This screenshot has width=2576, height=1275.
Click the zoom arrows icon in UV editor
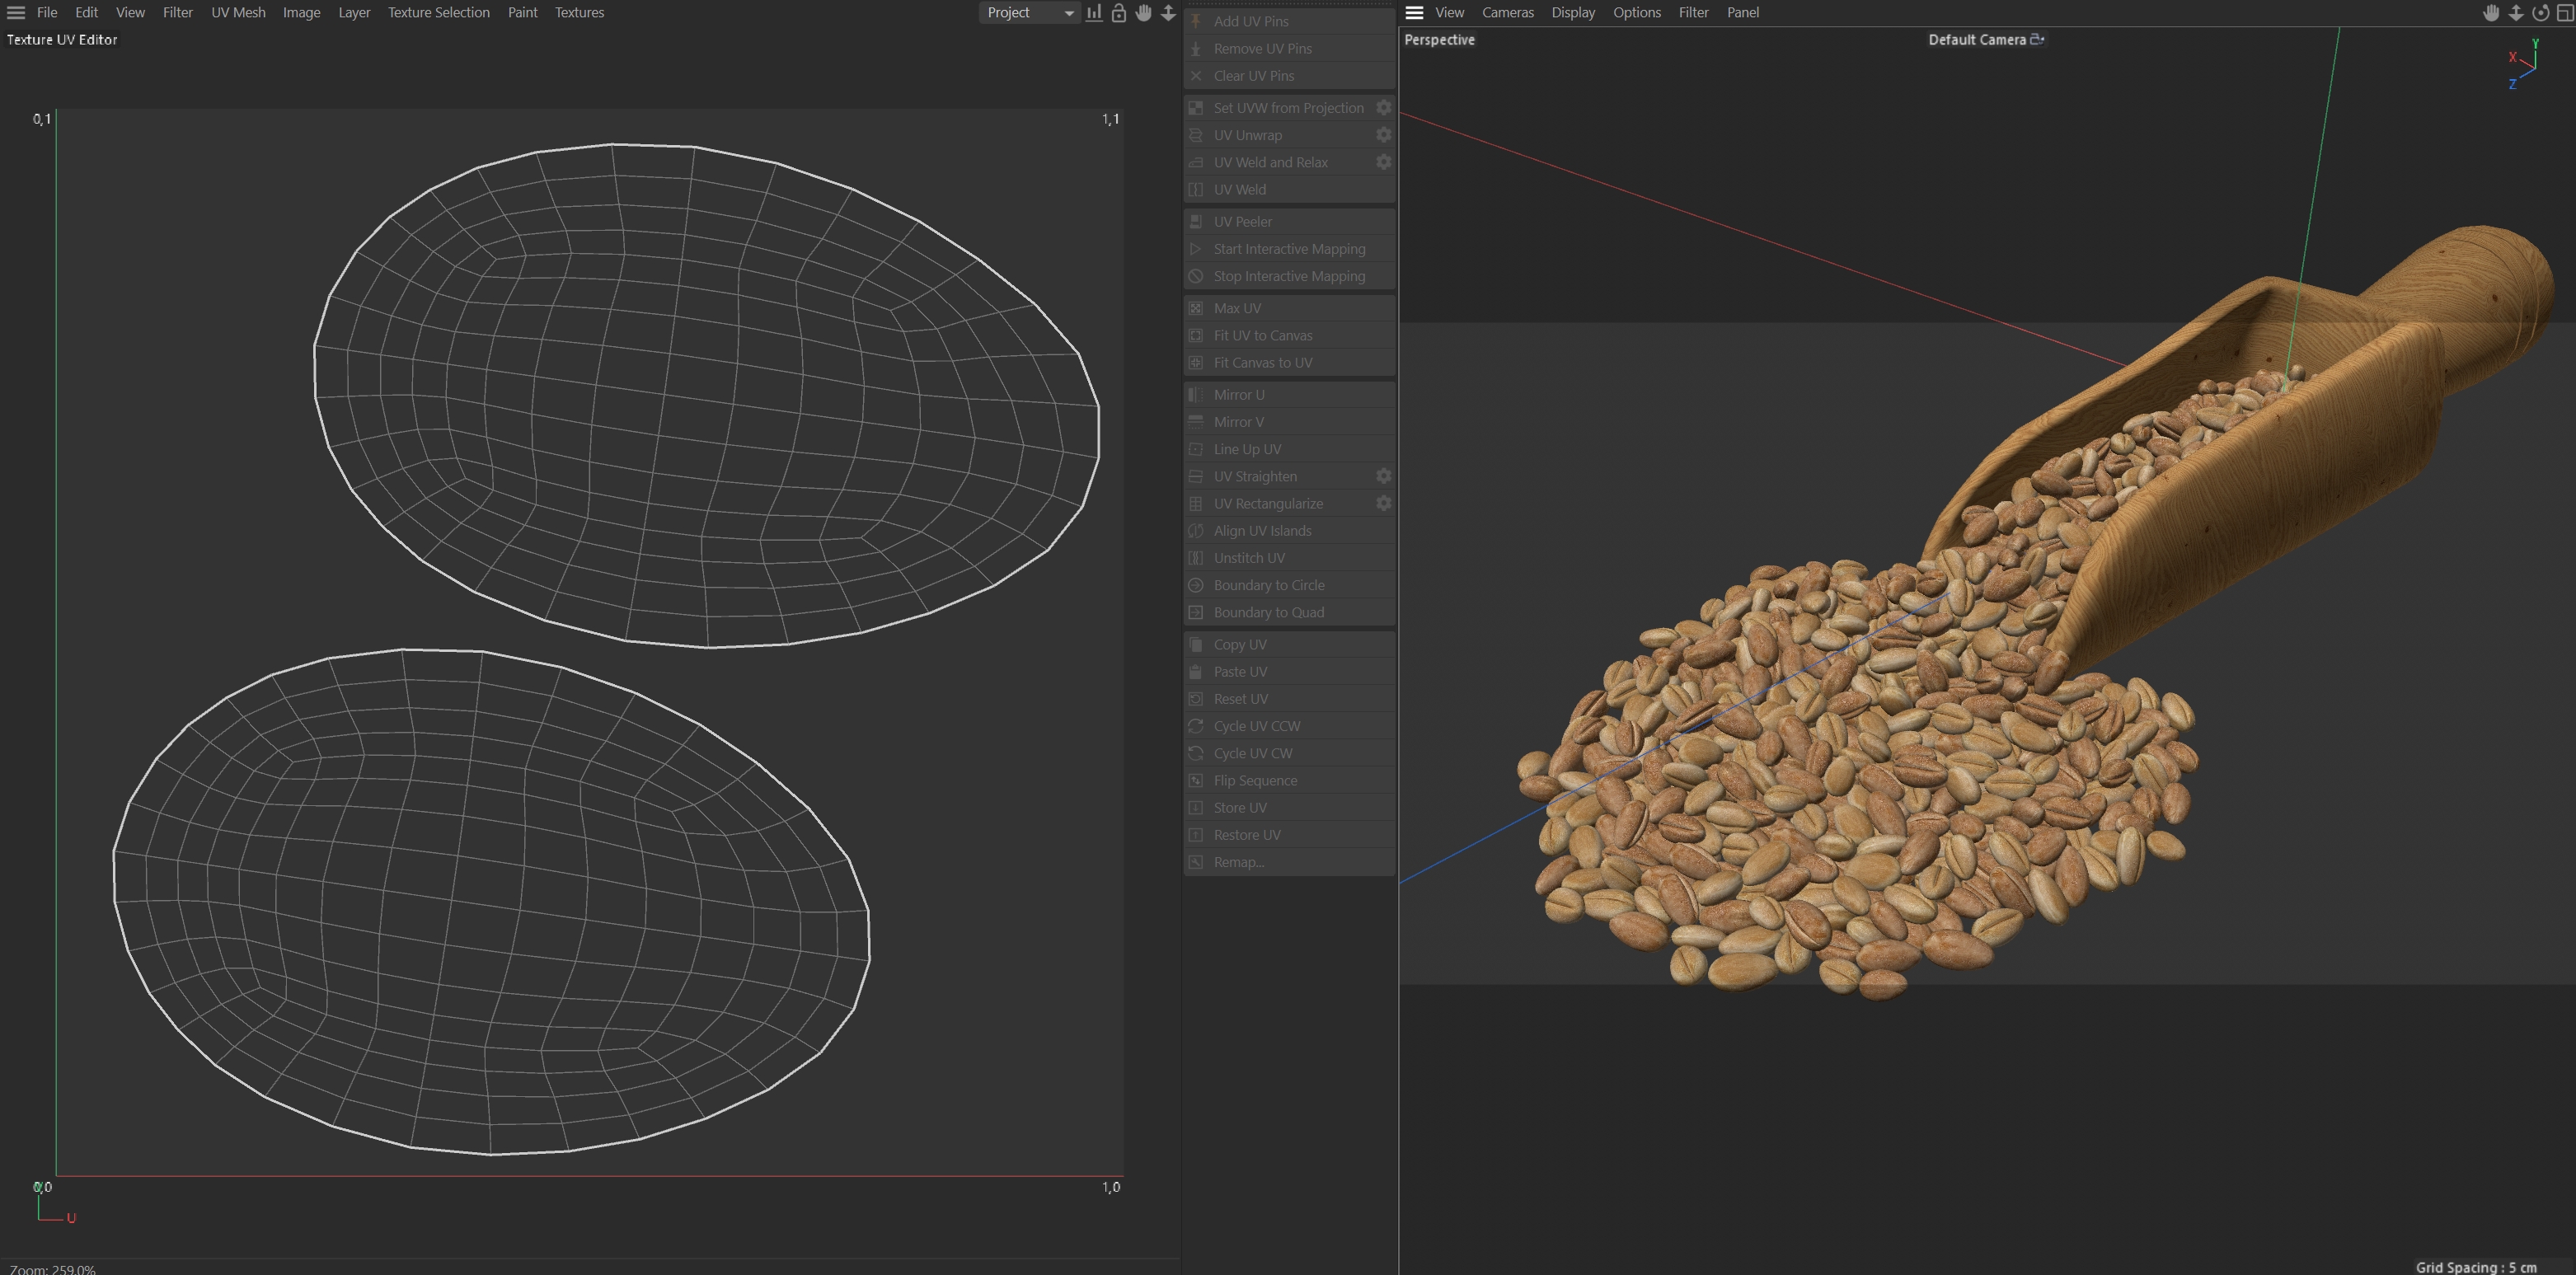[x=1168, y=13]
